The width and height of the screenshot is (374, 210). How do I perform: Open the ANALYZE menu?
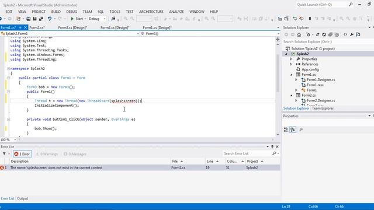[176, 12]
